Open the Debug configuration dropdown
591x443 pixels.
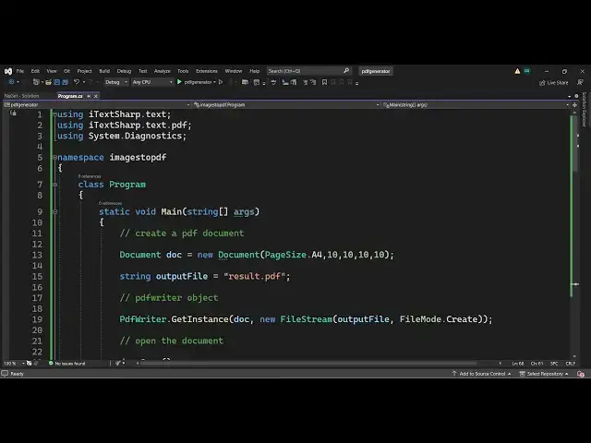click(x=116, y=82)
